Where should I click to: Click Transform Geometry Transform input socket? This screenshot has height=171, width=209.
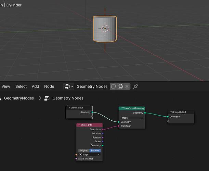[x=118, y=126]
